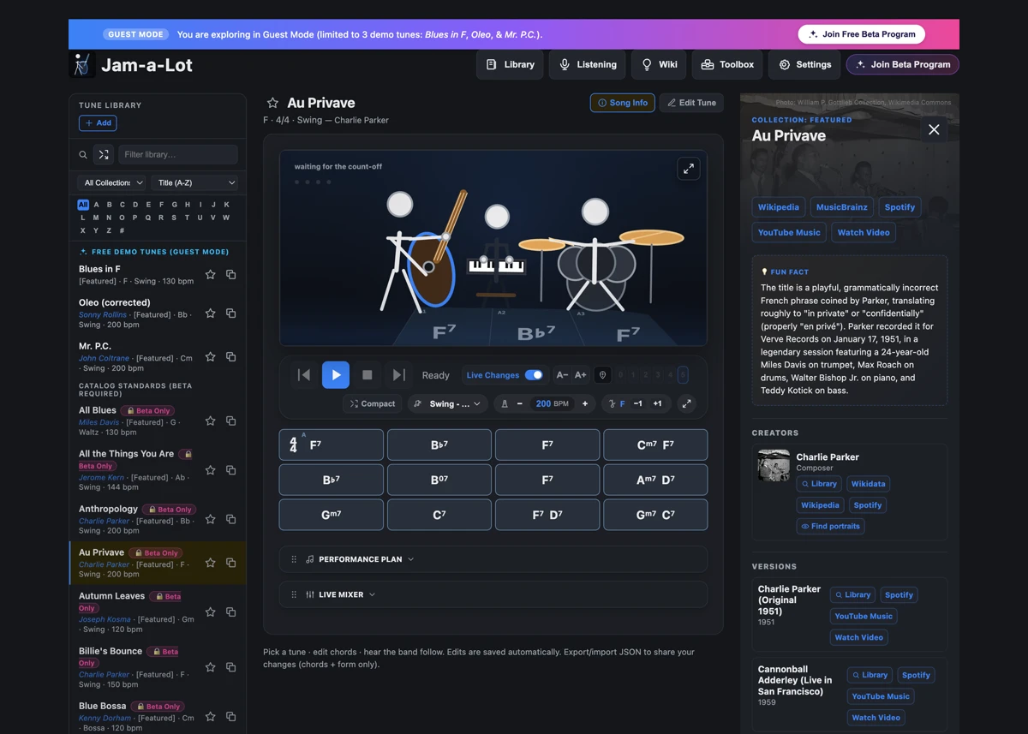Skip forward with next-section button
Screen dimensions: 1028x734
(x=399, y=375)
